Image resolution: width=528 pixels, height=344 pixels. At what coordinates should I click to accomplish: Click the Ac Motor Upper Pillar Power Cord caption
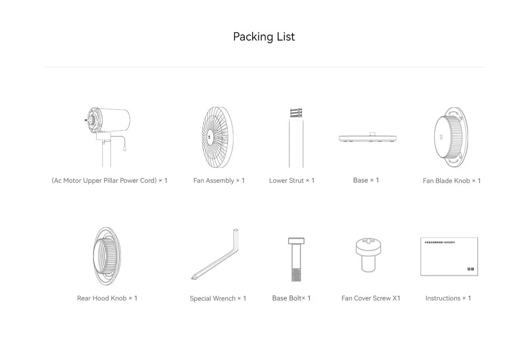click(109, 181)
